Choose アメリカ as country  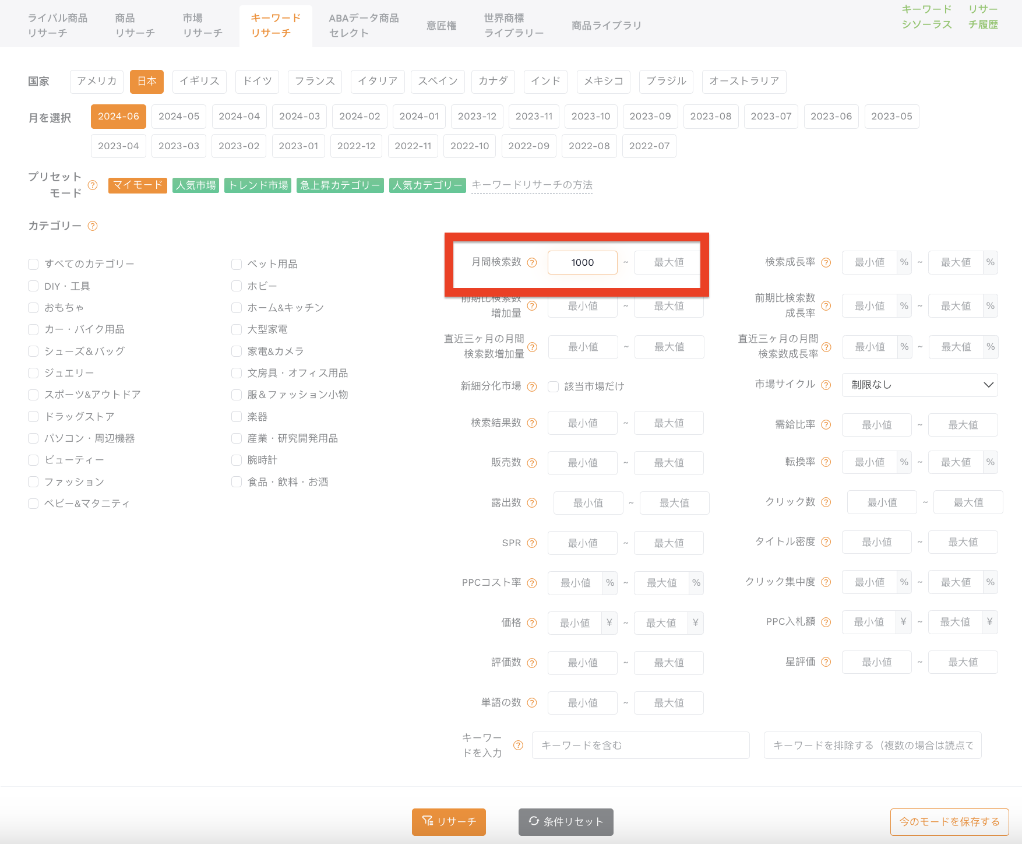click(x=97, y=82)
